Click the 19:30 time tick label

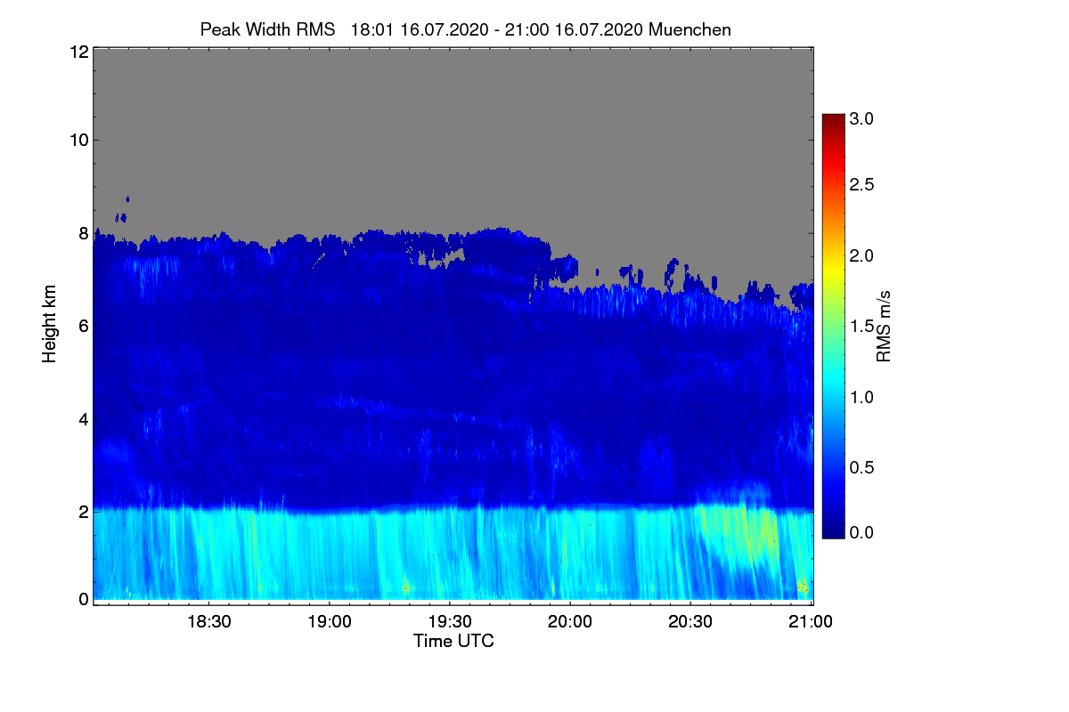tap(450, 620)
